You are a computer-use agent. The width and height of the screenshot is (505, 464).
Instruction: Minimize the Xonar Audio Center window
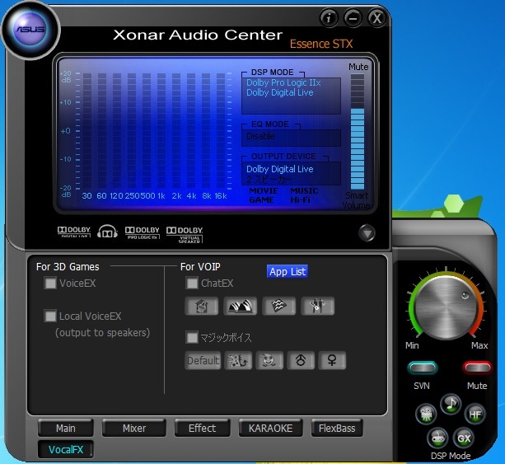point(353,18)
